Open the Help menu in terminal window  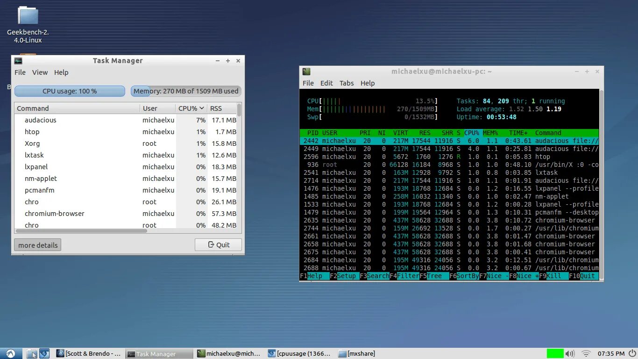(x=368, y=83)
